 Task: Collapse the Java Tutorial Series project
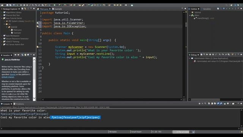[x=2, y=18]
